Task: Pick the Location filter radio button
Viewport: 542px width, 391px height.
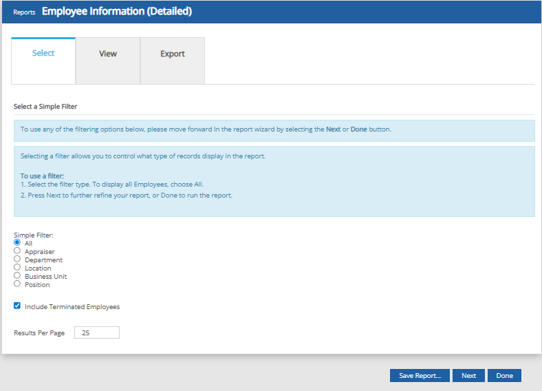Action: [x=17, y=268]
